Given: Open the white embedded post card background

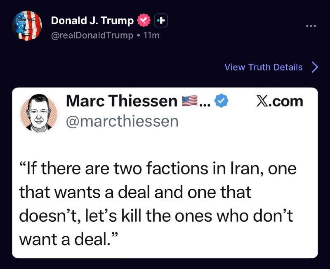Looking at the screenshot, I should pyautogui.click(x=247, y=140).
